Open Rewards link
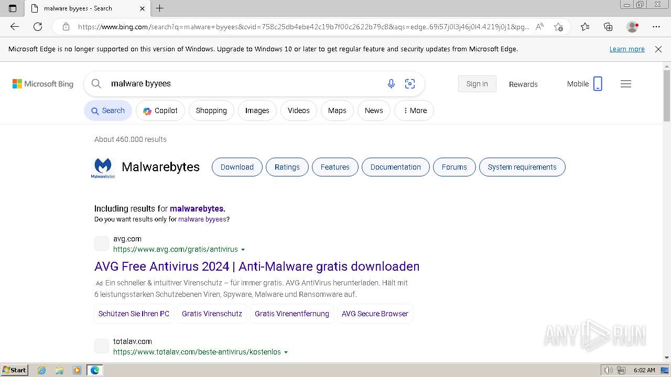 (x=523, y=84)
